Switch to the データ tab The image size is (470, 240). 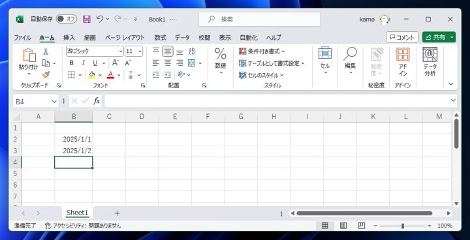182,38
